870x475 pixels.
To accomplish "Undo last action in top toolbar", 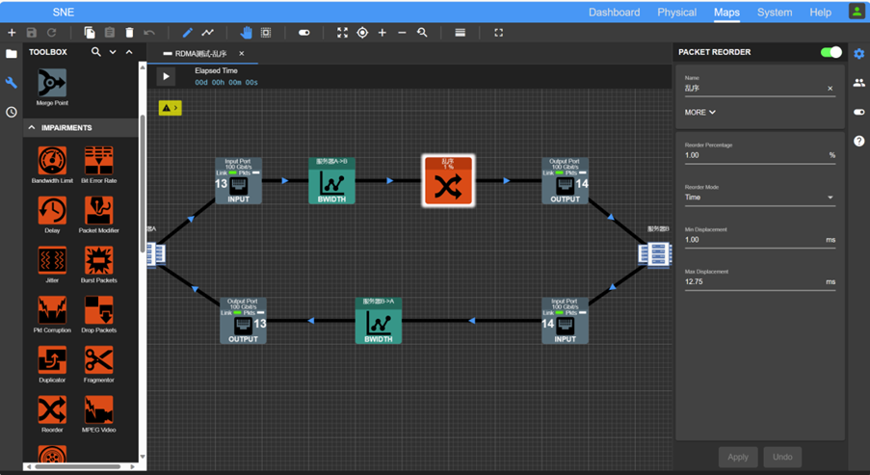I will (x=149, y=33).
